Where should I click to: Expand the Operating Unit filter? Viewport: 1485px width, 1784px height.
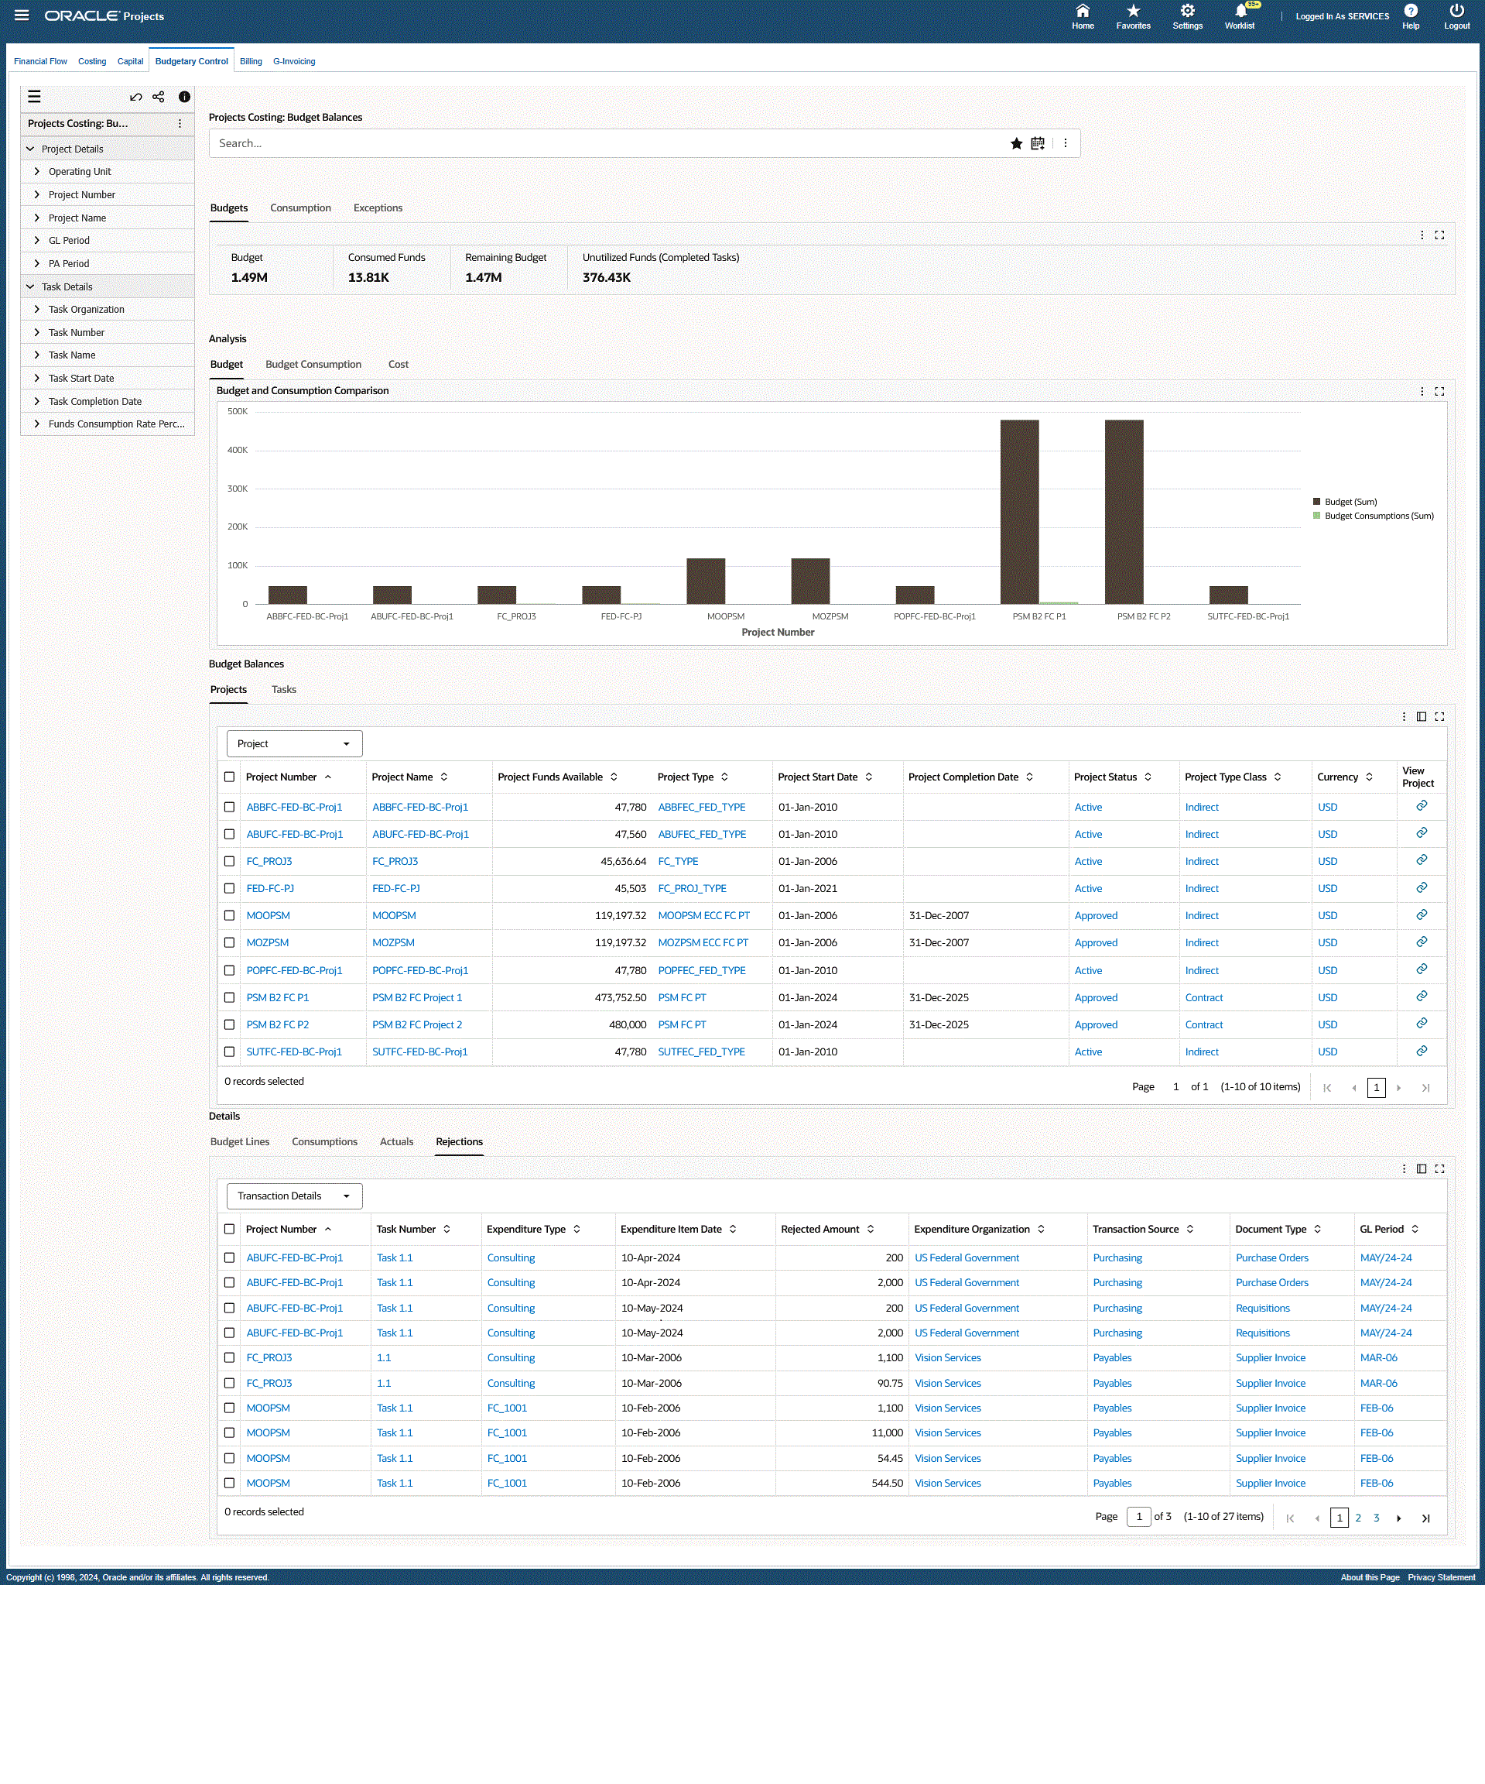tap(36, 172)
